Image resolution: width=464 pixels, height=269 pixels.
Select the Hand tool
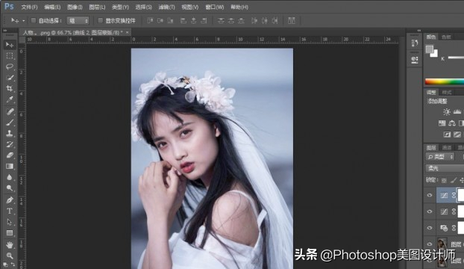point(10,244)
